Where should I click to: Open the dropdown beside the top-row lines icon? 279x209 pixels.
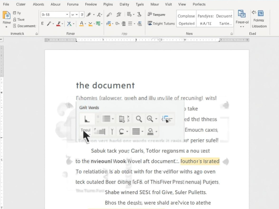(x=113, y=119)
